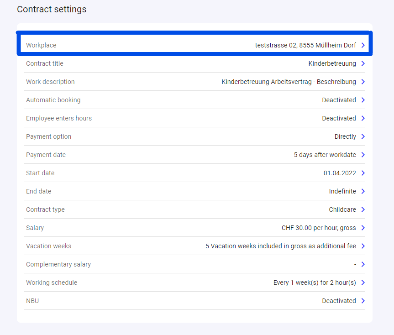Select the Automatic booking Deactivated status text
The image size is (394, 335).
[x=339, y=100]
